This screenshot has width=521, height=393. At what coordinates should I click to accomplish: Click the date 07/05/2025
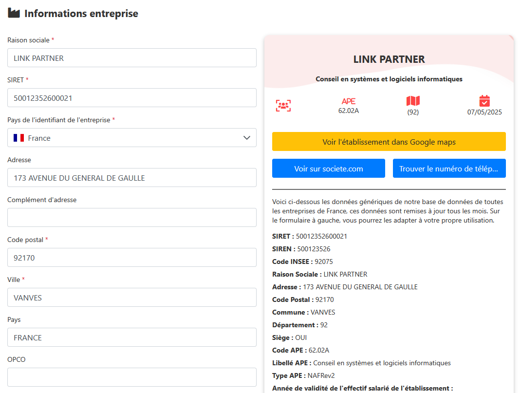pyautogui.click(x=484, y=112)
